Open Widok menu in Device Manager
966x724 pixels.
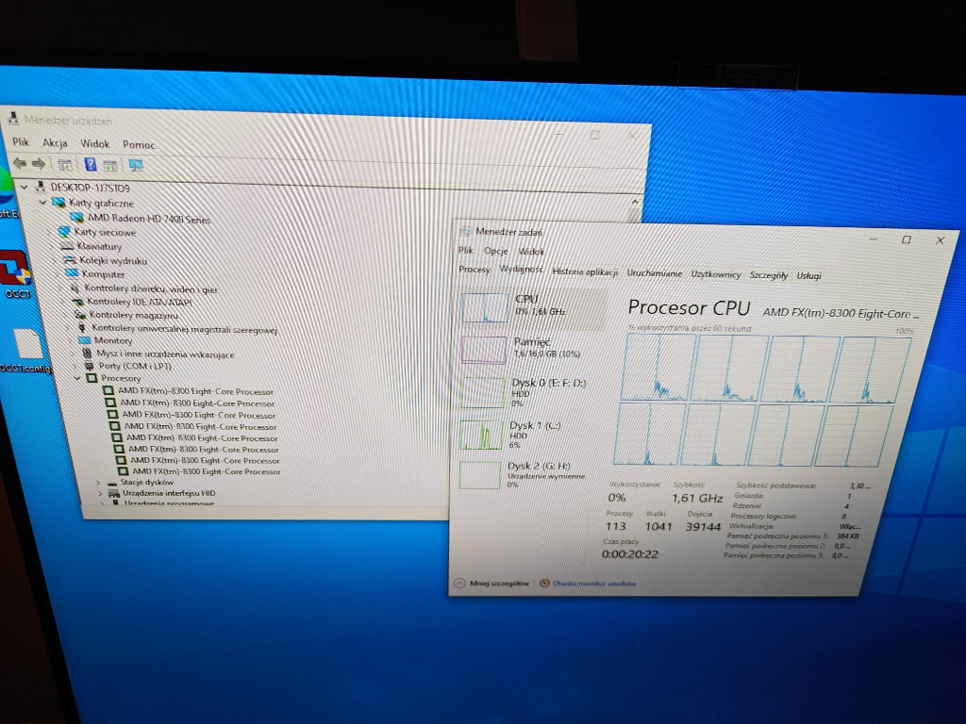point(95,143)
